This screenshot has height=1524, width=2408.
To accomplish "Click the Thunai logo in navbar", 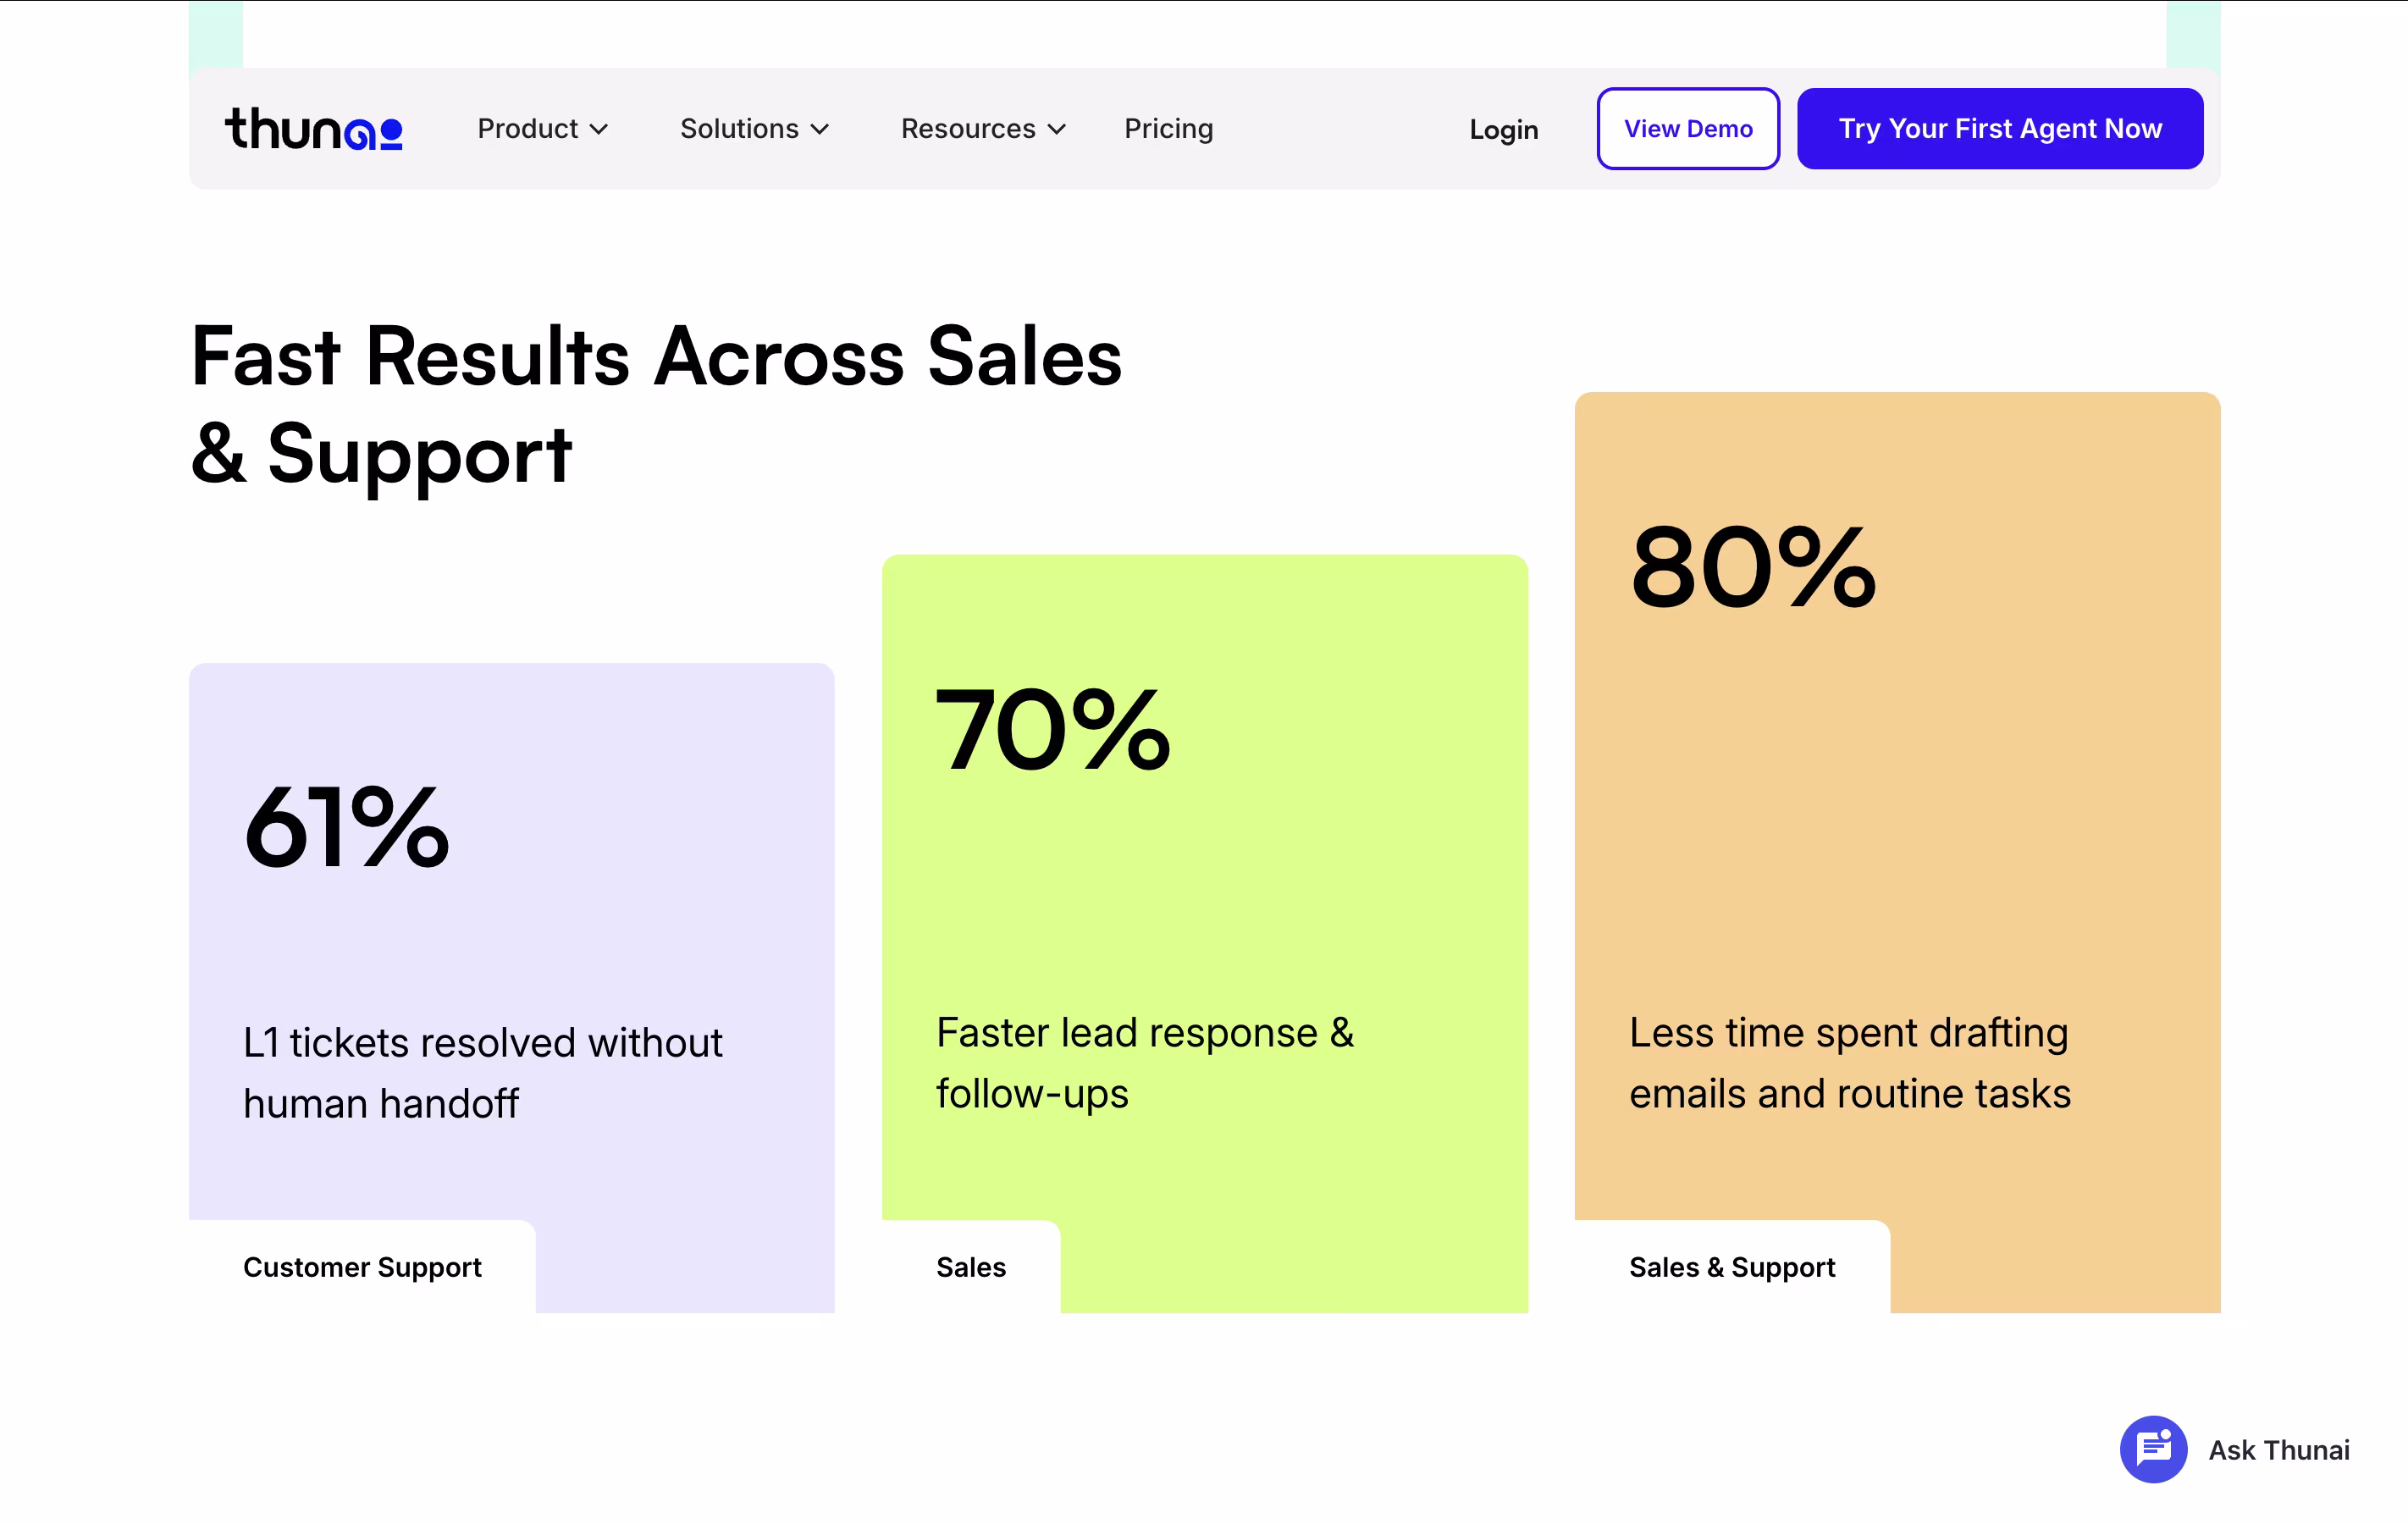I will (313, 129).
